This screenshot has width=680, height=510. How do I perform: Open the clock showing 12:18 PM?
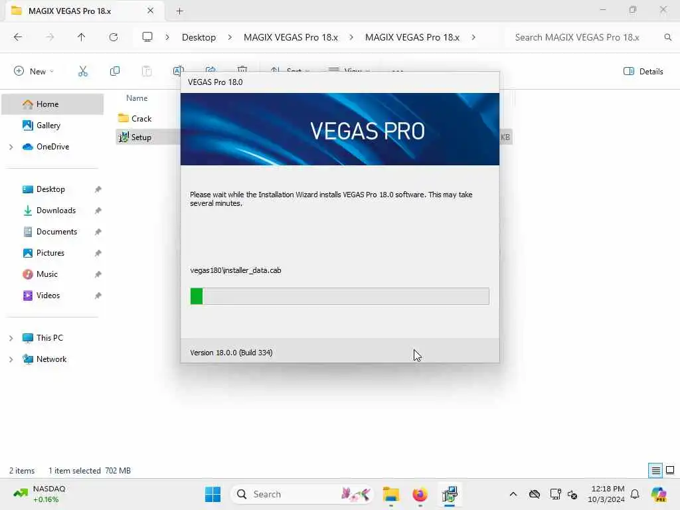click(x=606, y=494)
